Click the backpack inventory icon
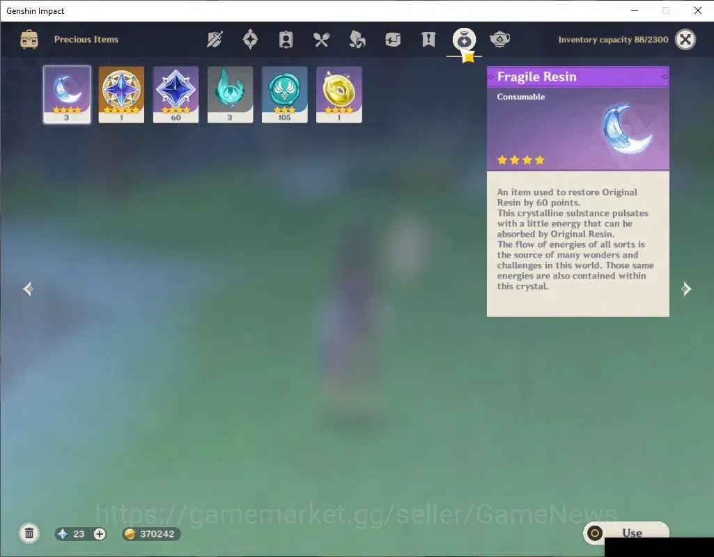This screenshot has width=714, height=557. [29, 40]
